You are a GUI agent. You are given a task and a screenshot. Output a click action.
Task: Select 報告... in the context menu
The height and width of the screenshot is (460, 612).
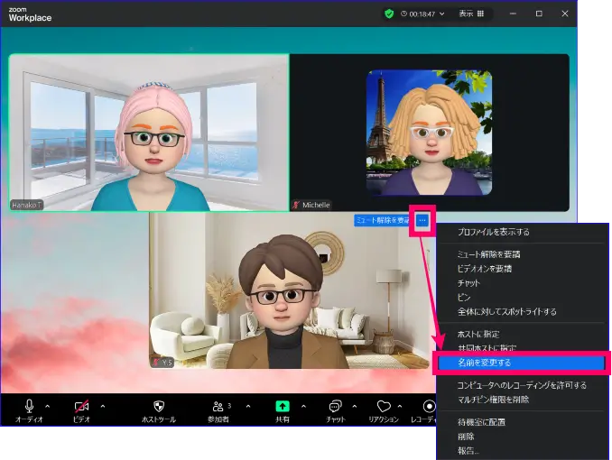click(468, 451)
